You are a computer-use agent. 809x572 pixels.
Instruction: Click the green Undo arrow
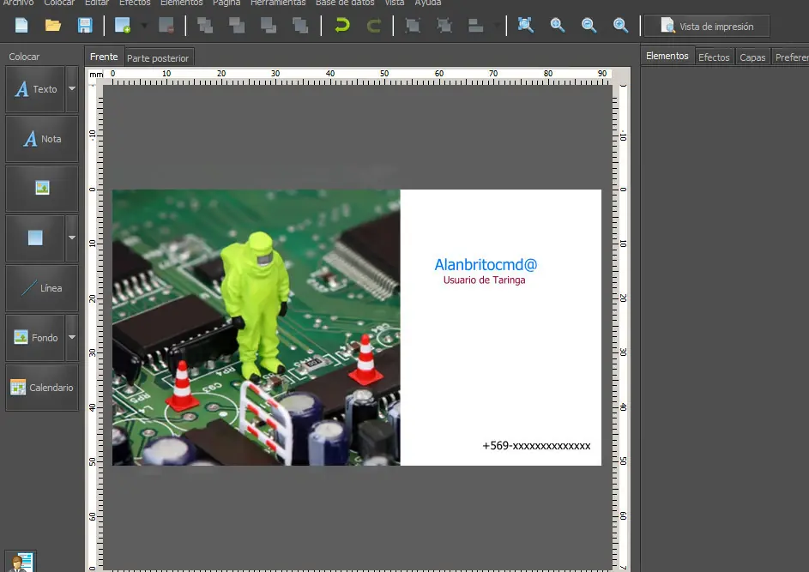[342, 26]
